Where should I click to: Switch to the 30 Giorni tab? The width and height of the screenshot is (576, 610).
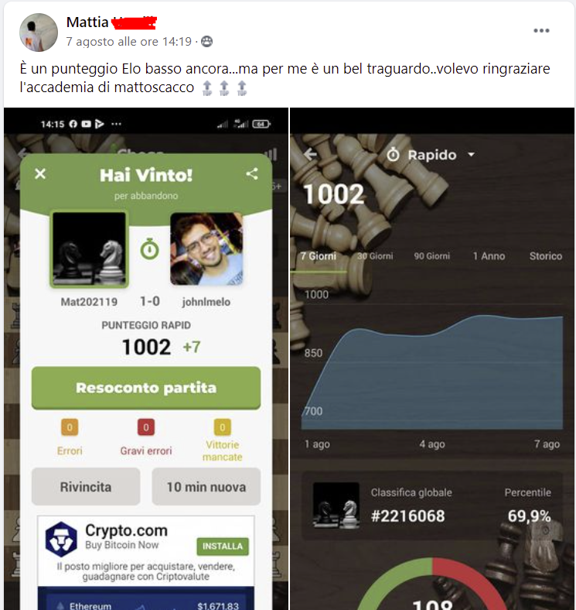375,256
